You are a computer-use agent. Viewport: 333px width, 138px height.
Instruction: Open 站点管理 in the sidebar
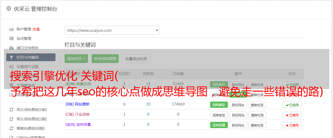pyautogui.click(x=24, y=39)
